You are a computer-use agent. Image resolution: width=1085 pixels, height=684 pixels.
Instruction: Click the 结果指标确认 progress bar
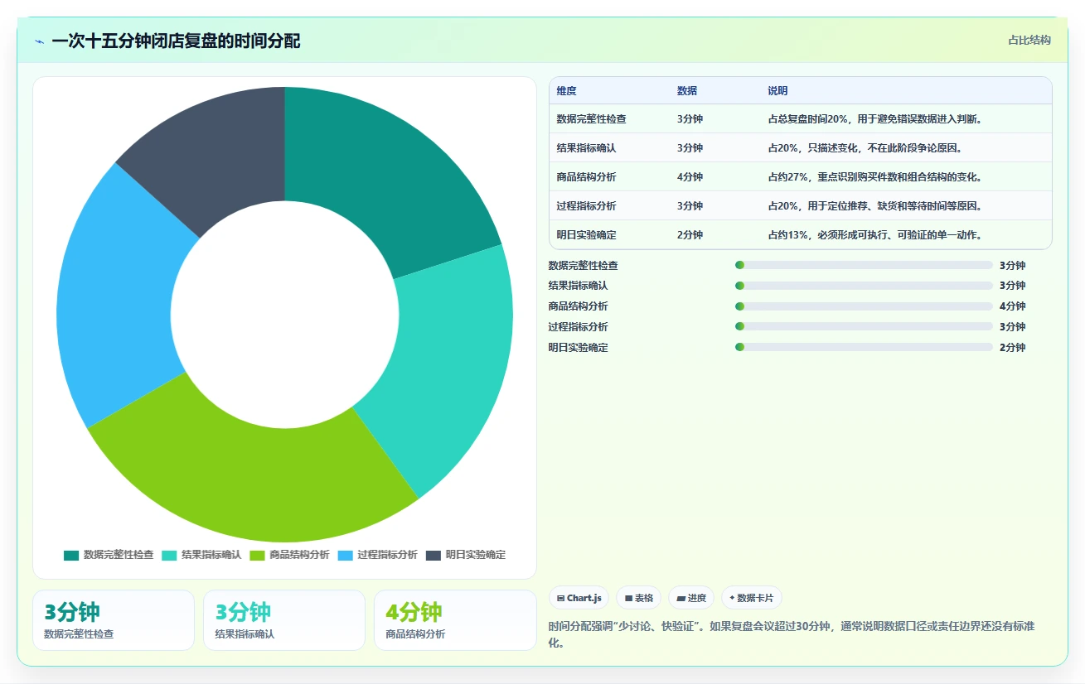[x=864, y=286]
